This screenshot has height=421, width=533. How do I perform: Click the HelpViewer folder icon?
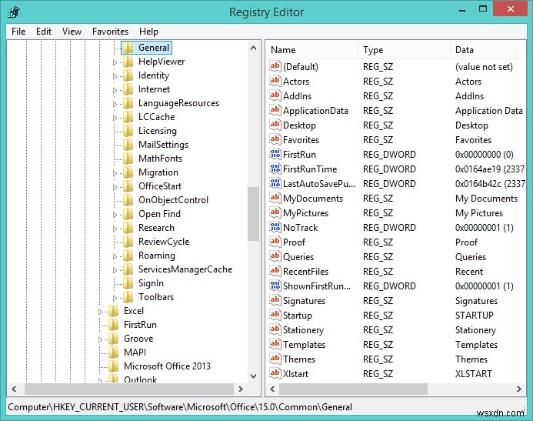pyautogui.click(x=128, y=62)
